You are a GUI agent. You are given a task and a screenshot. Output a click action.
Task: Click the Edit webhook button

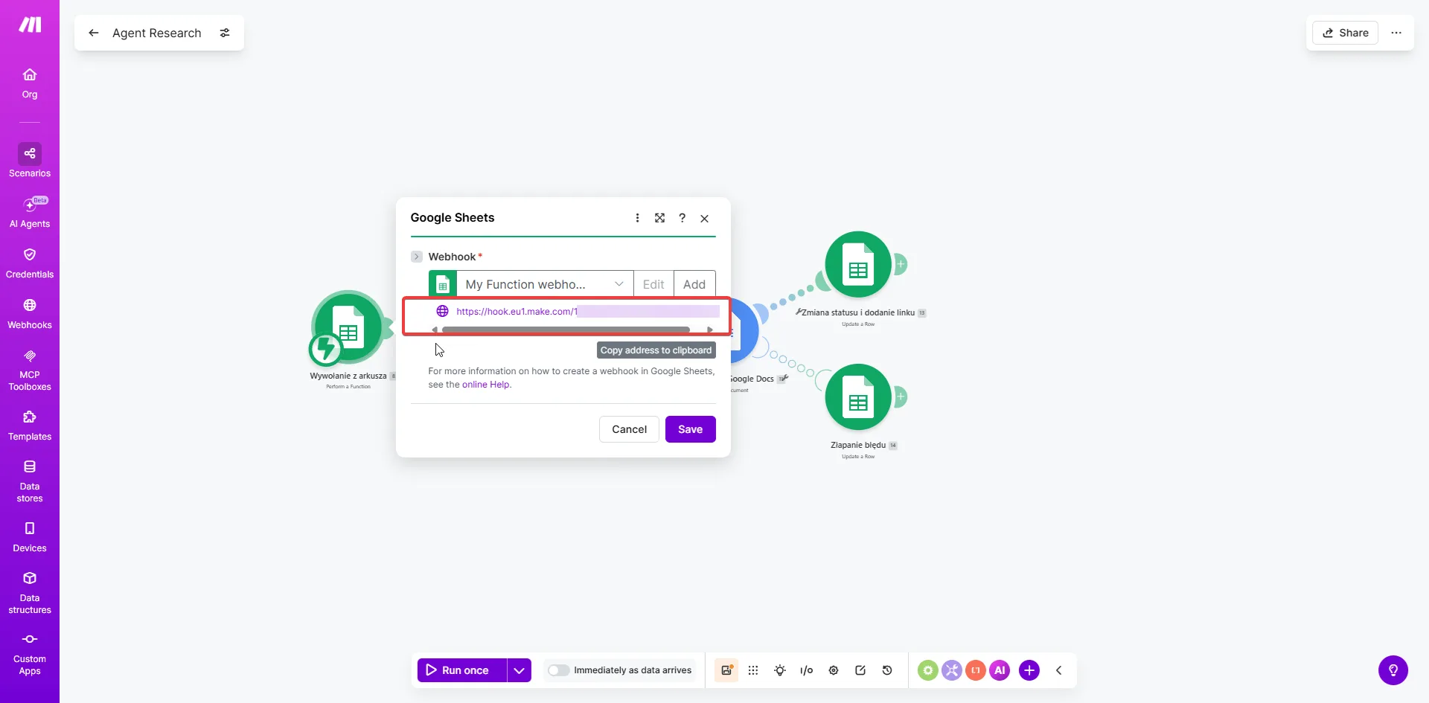(653, 284)
